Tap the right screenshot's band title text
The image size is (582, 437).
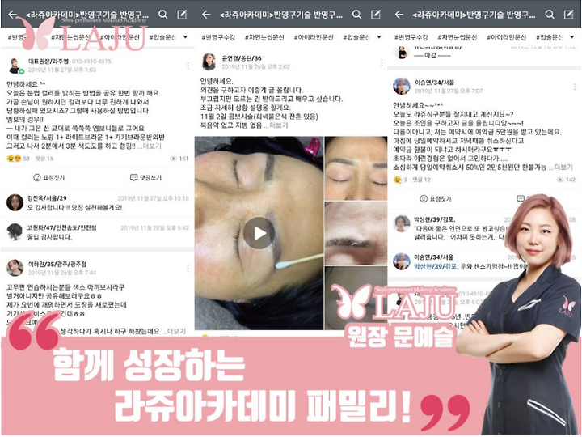click(x=474, y=15)
